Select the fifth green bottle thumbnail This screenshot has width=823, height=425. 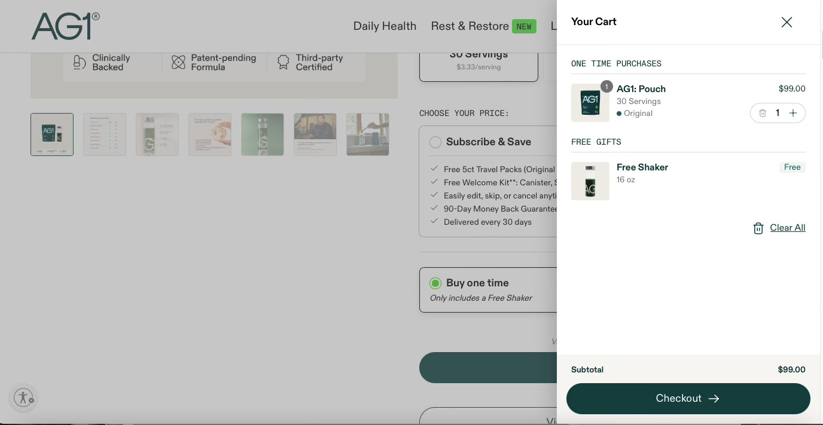coord(263,134)
